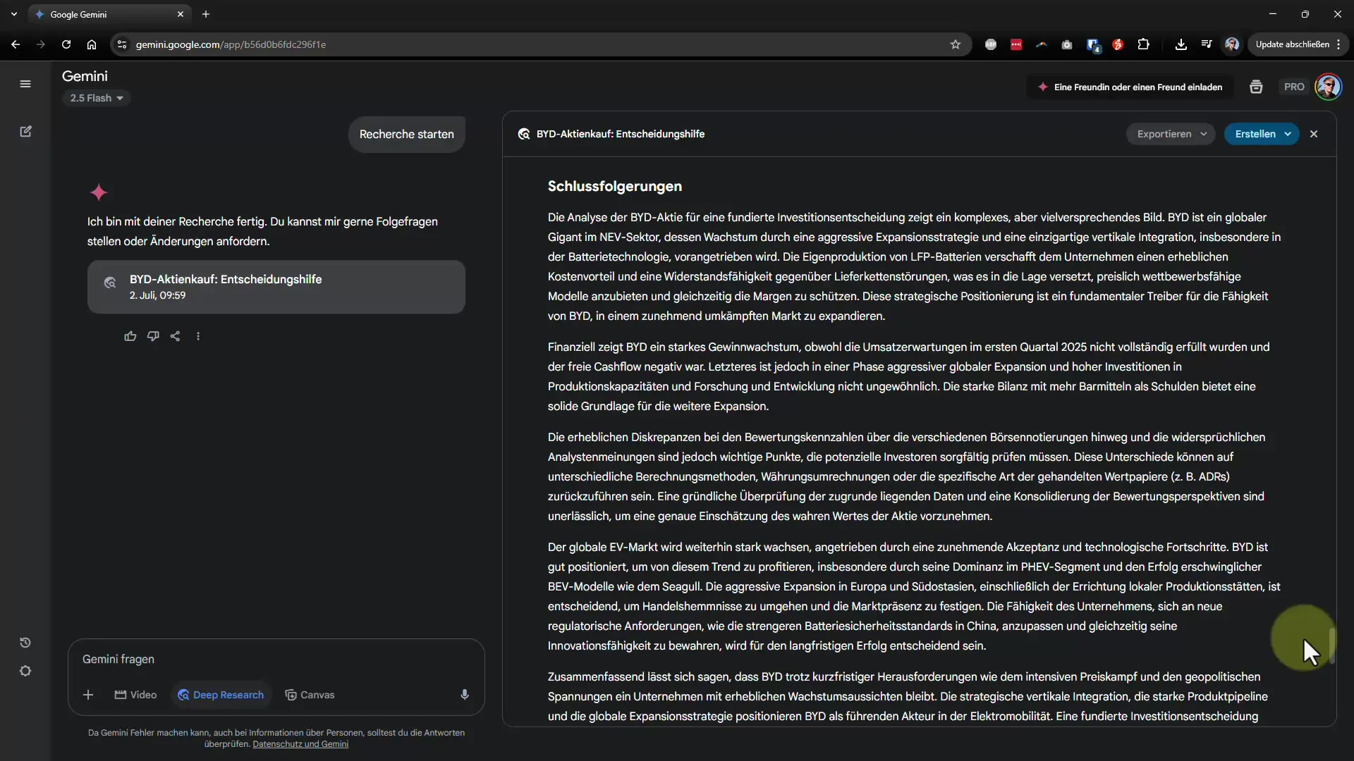
Task: Click the Schlussfolgerungen heading
Action: click(615, 187)
